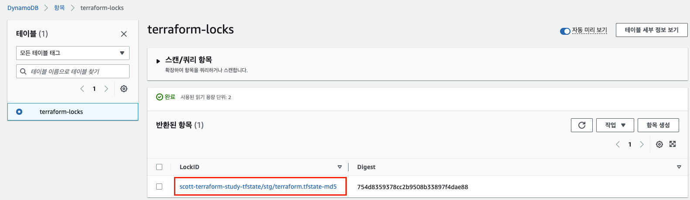Go to 항목 breadcrumb link

click(59, 8)
